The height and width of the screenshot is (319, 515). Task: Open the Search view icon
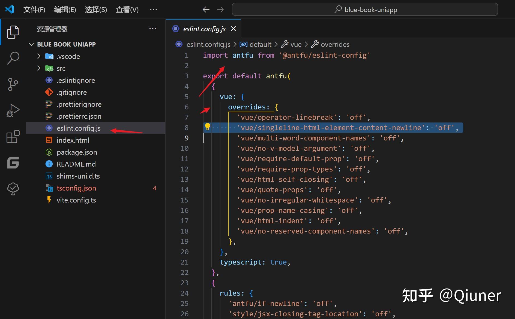coord(13,58)
